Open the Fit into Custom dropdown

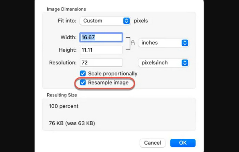tap(105, 21)
